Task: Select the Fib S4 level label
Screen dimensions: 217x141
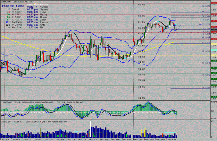Action: coord(141,80)
